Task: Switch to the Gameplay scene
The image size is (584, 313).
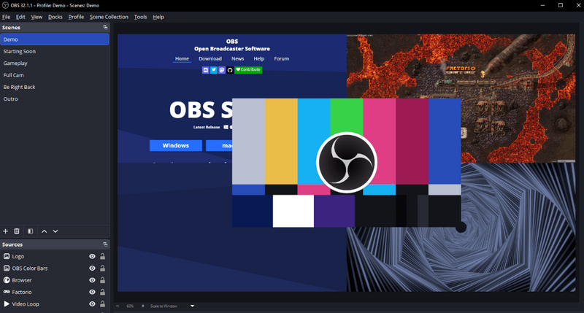Action: click(x=54, y=63)
